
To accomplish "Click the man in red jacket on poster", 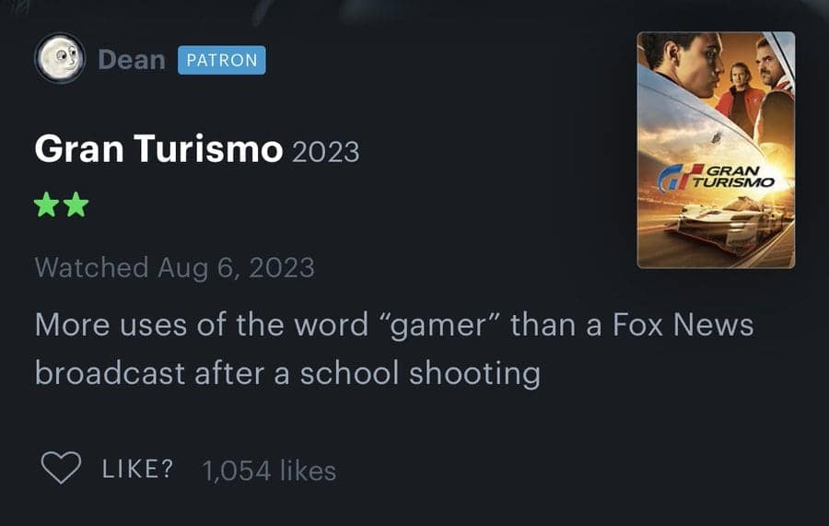I will pyautogui.click(x=741, y=98).
